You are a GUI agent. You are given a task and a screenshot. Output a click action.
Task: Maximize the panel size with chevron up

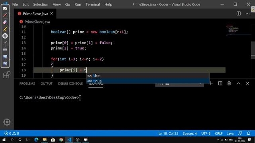(x=238, y=83)
